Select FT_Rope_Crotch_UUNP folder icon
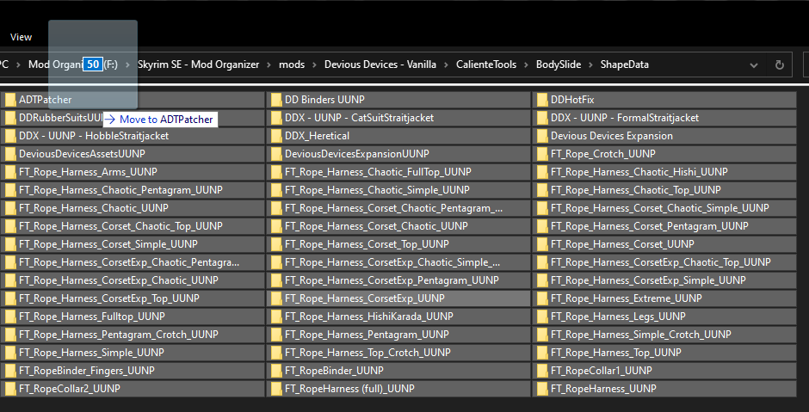 pos(542,154)
